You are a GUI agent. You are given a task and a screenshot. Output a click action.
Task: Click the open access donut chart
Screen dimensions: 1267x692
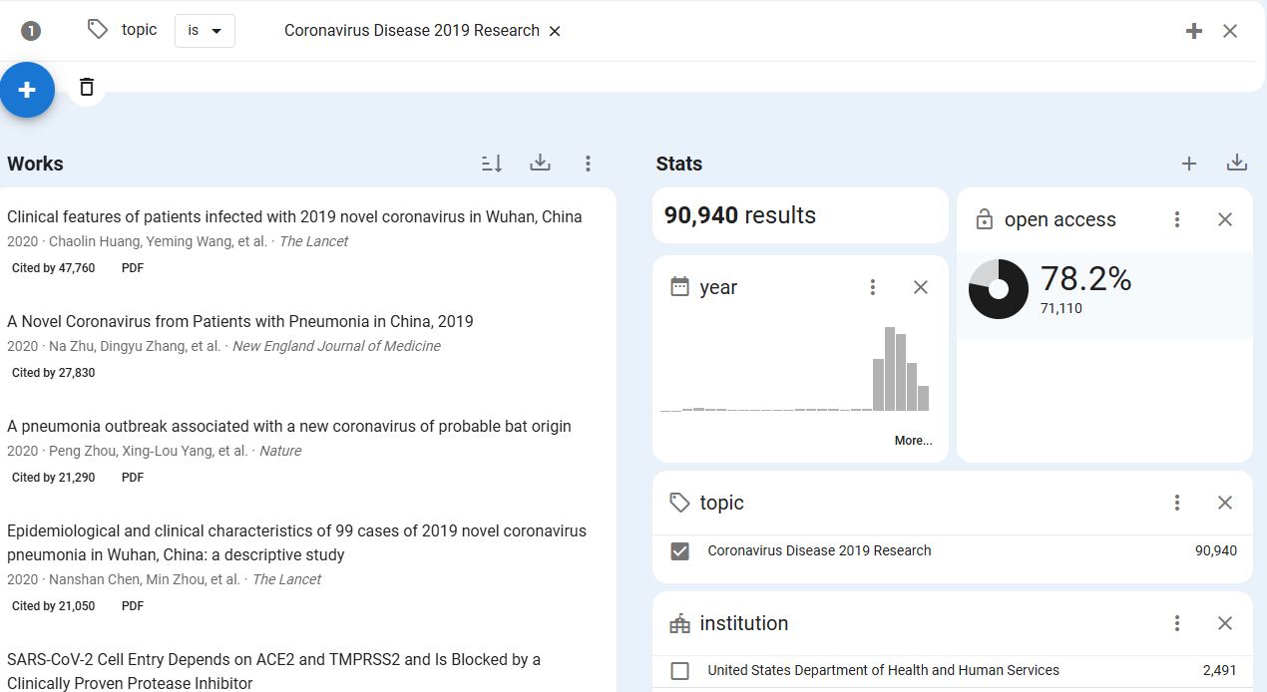[x=998, y=289]
